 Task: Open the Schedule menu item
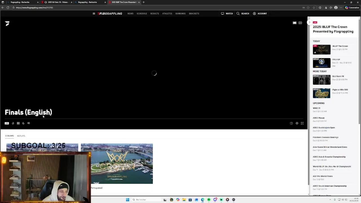point(142,14)
